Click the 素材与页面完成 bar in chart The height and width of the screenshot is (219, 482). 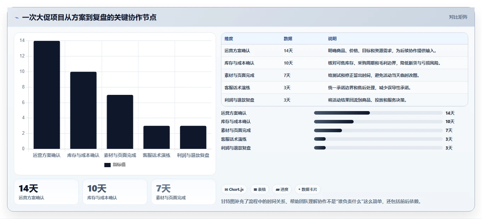coord(120,122)
